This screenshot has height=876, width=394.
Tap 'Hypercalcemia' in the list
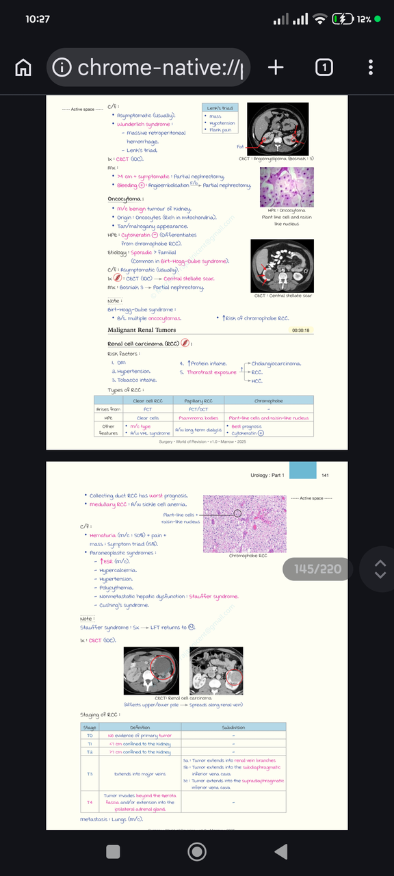pos(119,570)
